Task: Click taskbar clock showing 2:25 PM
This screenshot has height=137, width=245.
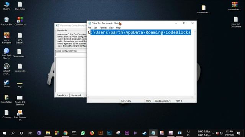Action: coord(229,133)
